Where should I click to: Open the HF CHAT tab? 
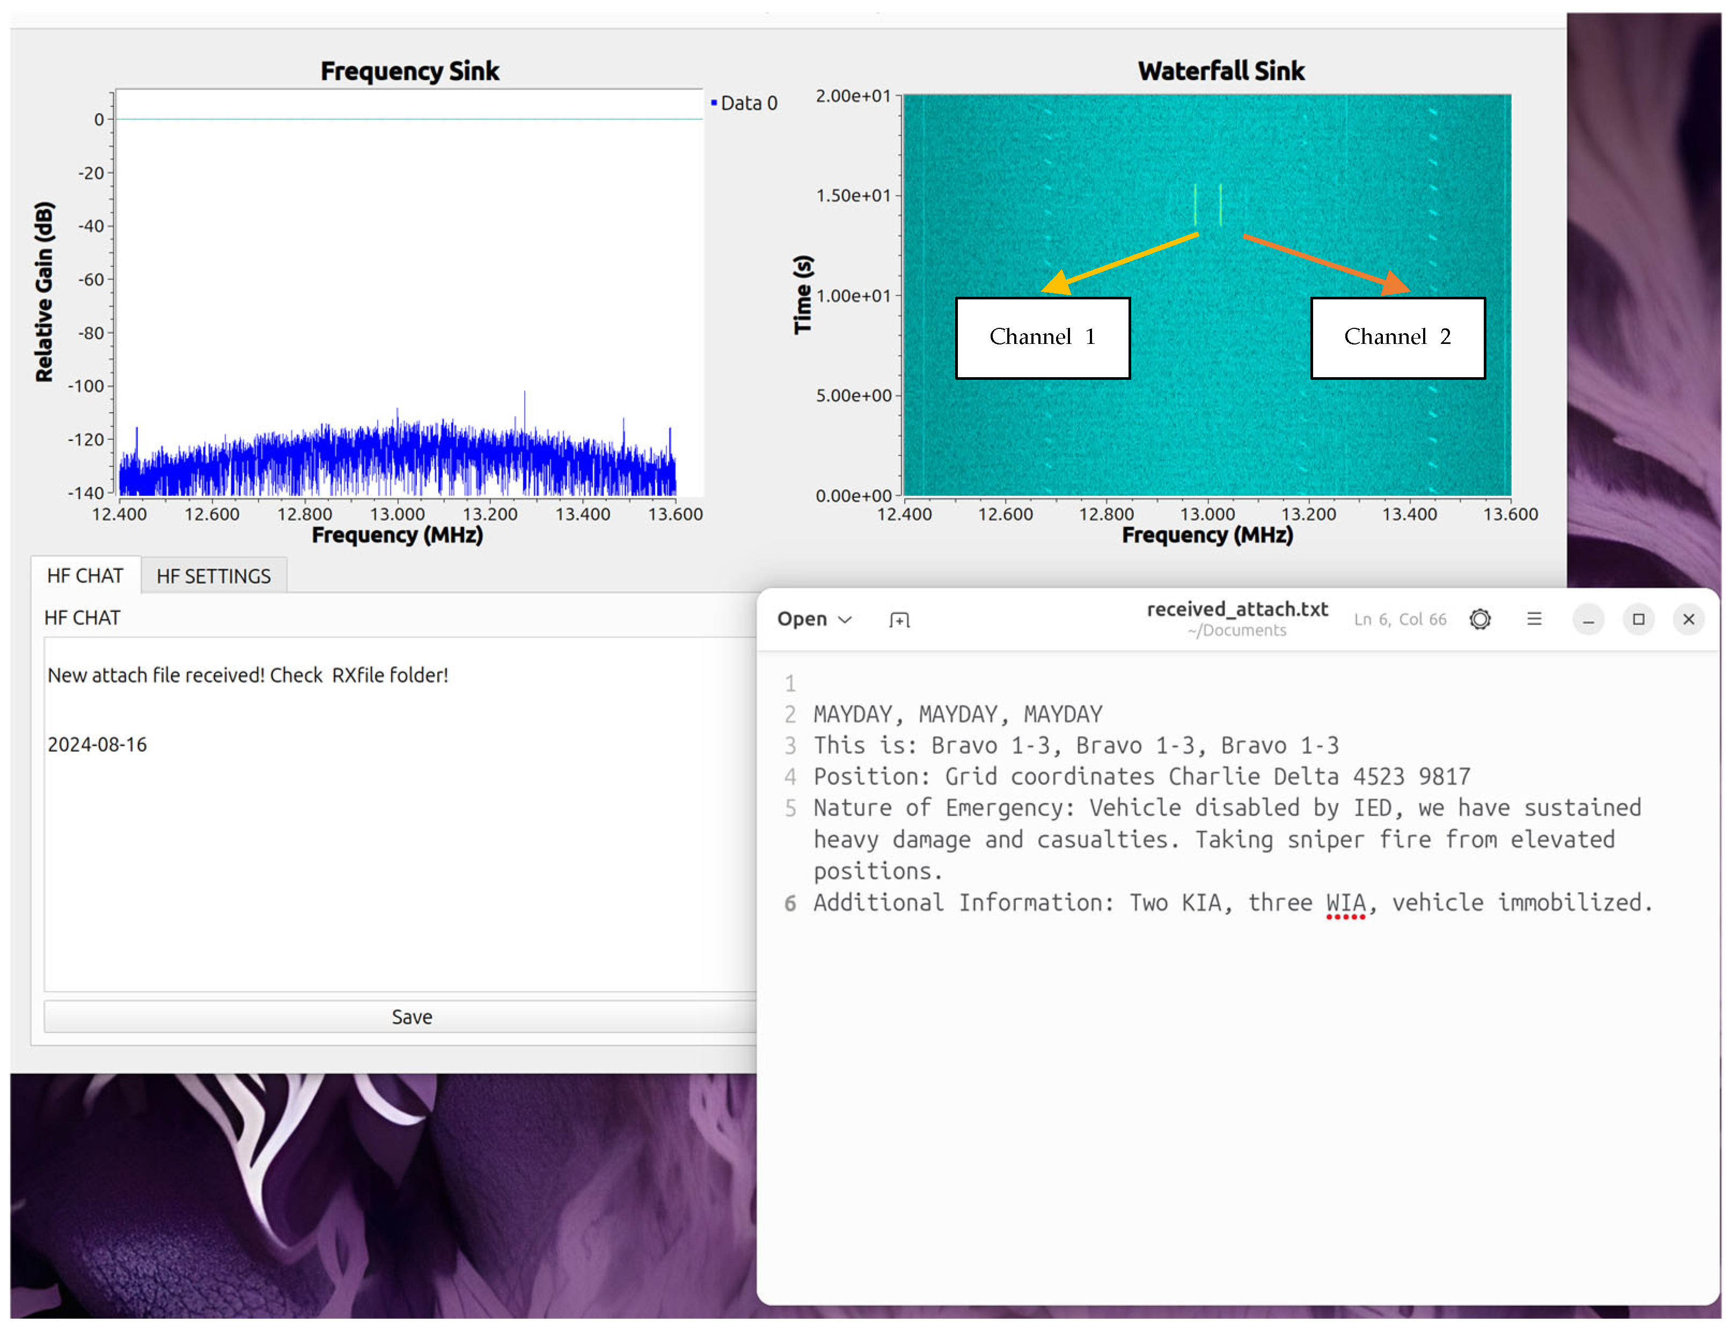coord(85,575)
